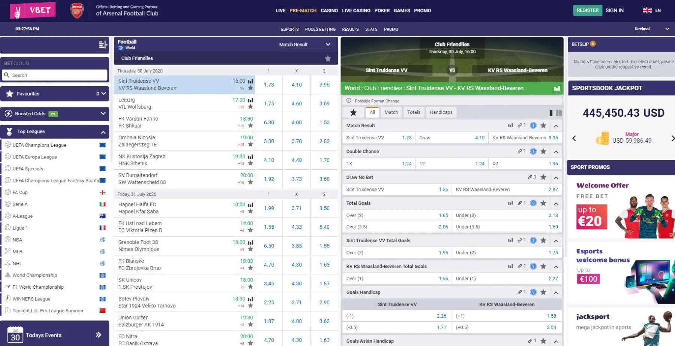This screenshot has width=675, height=346.
Task: Open statistics icon for Leipzig match
Action: pos(250,100)
